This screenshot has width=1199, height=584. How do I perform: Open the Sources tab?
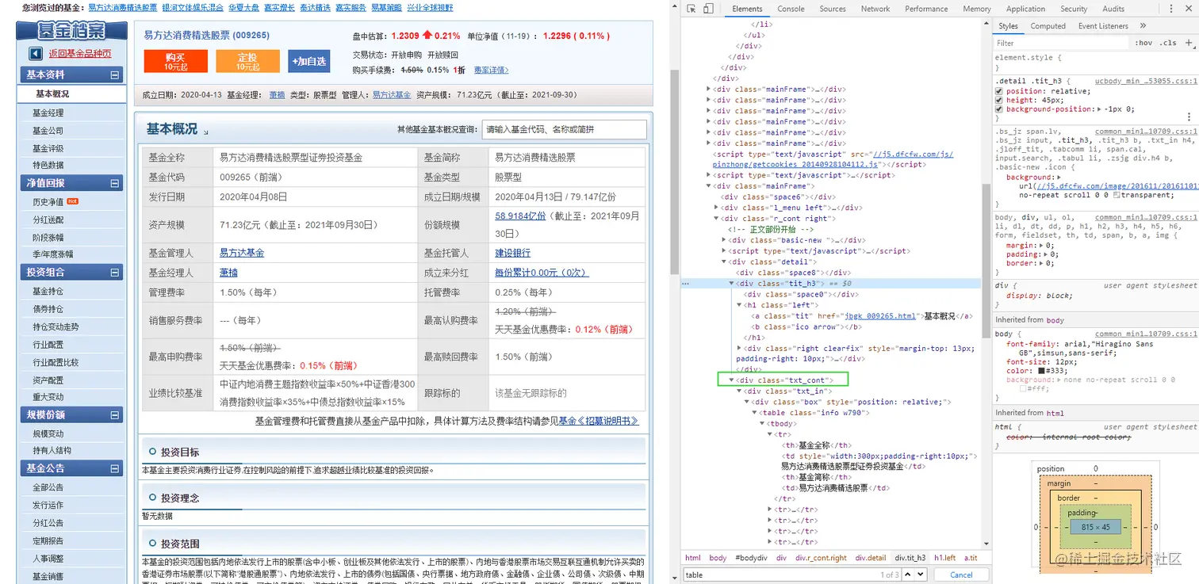[x=833, y=9]
